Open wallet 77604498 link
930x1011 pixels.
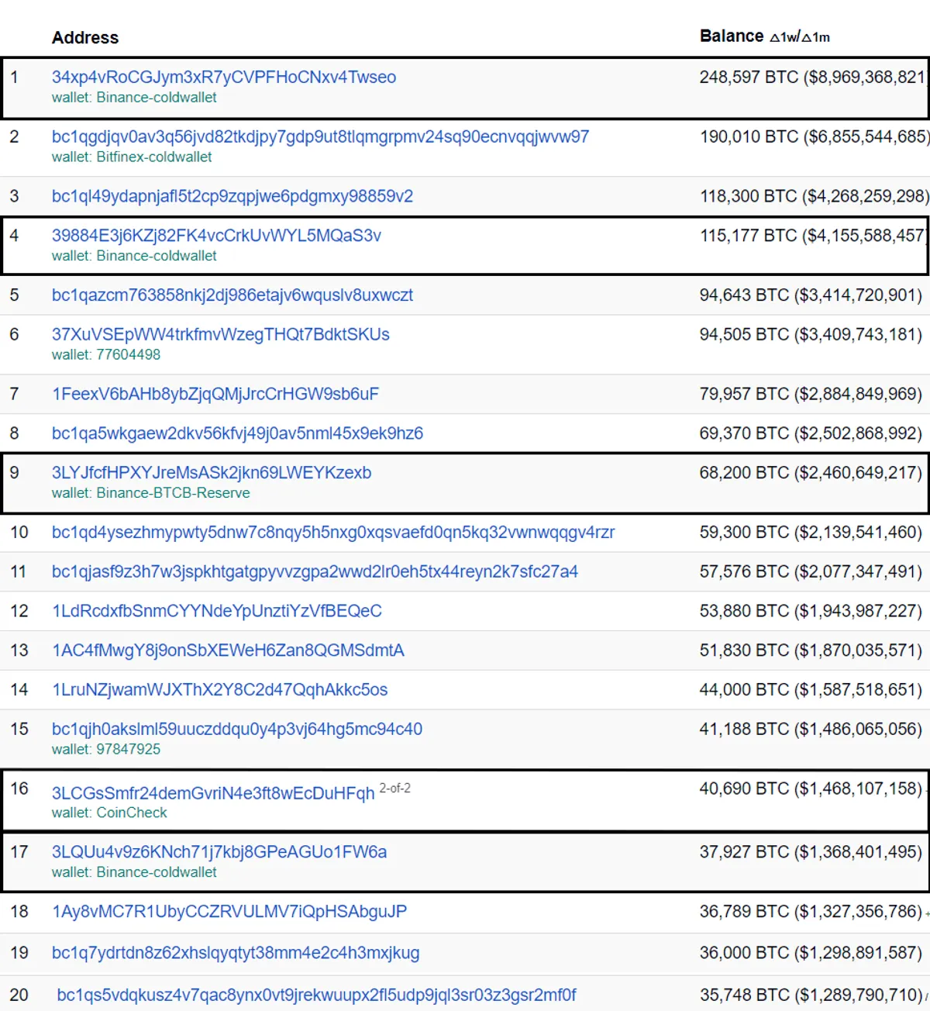coord(129,355)
